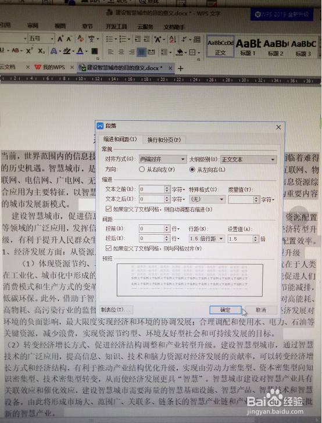Toggle auto-adjust right indent checkbox

click(x=109, y=209)
